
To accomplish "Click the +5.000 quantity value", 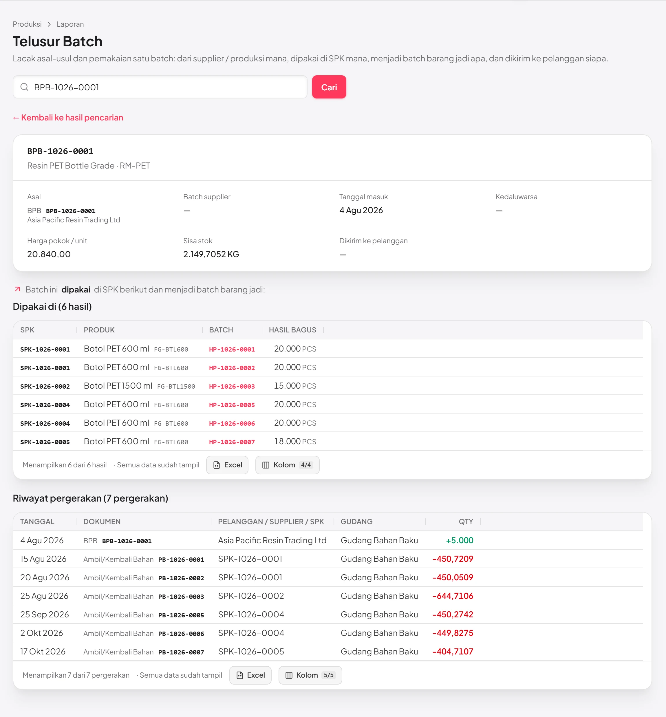I will click(460, 540).
